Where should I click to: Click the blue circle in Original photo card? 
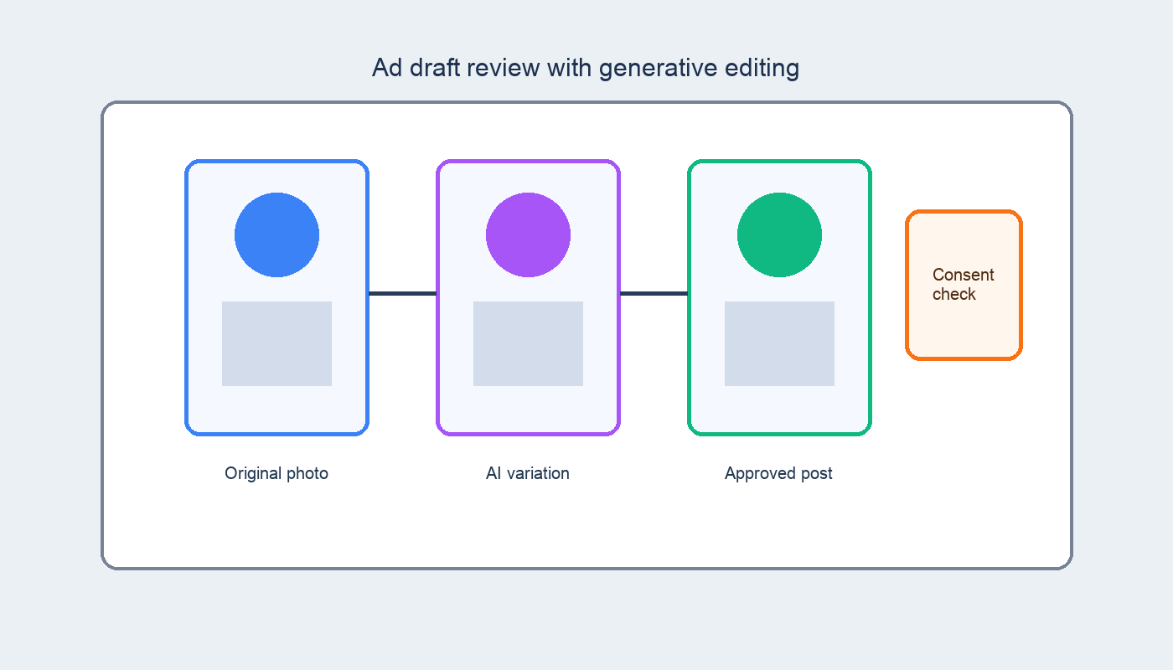pyautogui.click(x=276, y=234)
